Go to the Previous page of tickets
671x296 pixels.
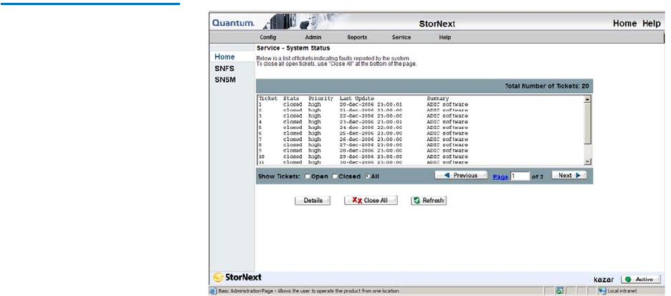(x=462, y=176)
